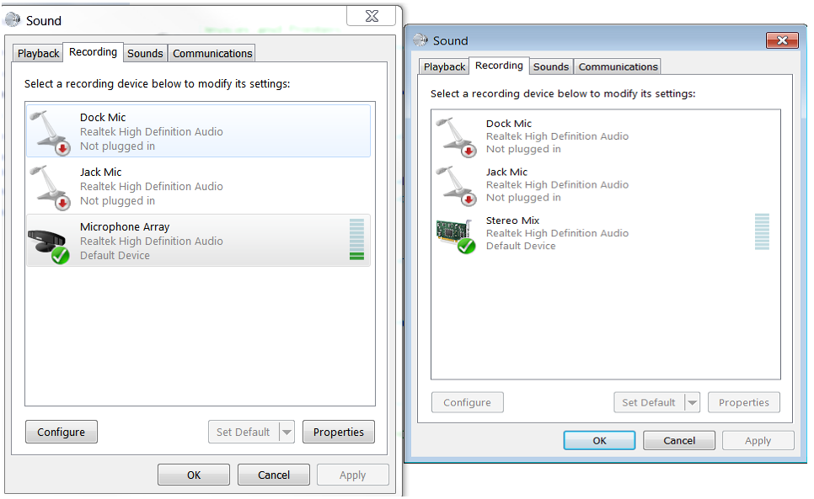The width and height of the screenshot is (814, 499).
Task: Open Properties in right Sound window
Action: click(744, 402)
